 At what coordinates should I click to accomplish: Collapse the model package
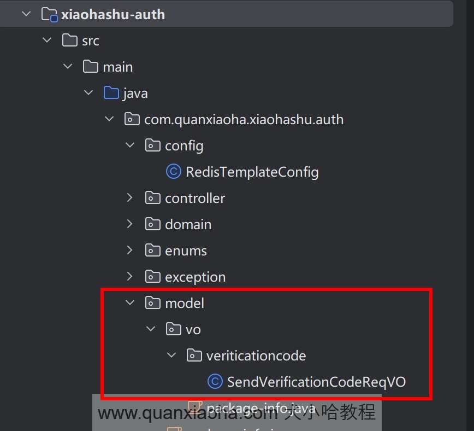click(129, 303)
